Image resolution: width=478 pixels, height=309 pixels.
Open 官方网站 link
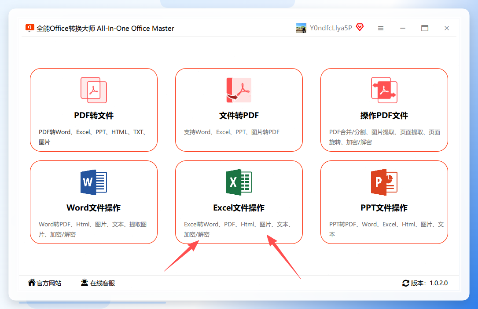(49, 283)
